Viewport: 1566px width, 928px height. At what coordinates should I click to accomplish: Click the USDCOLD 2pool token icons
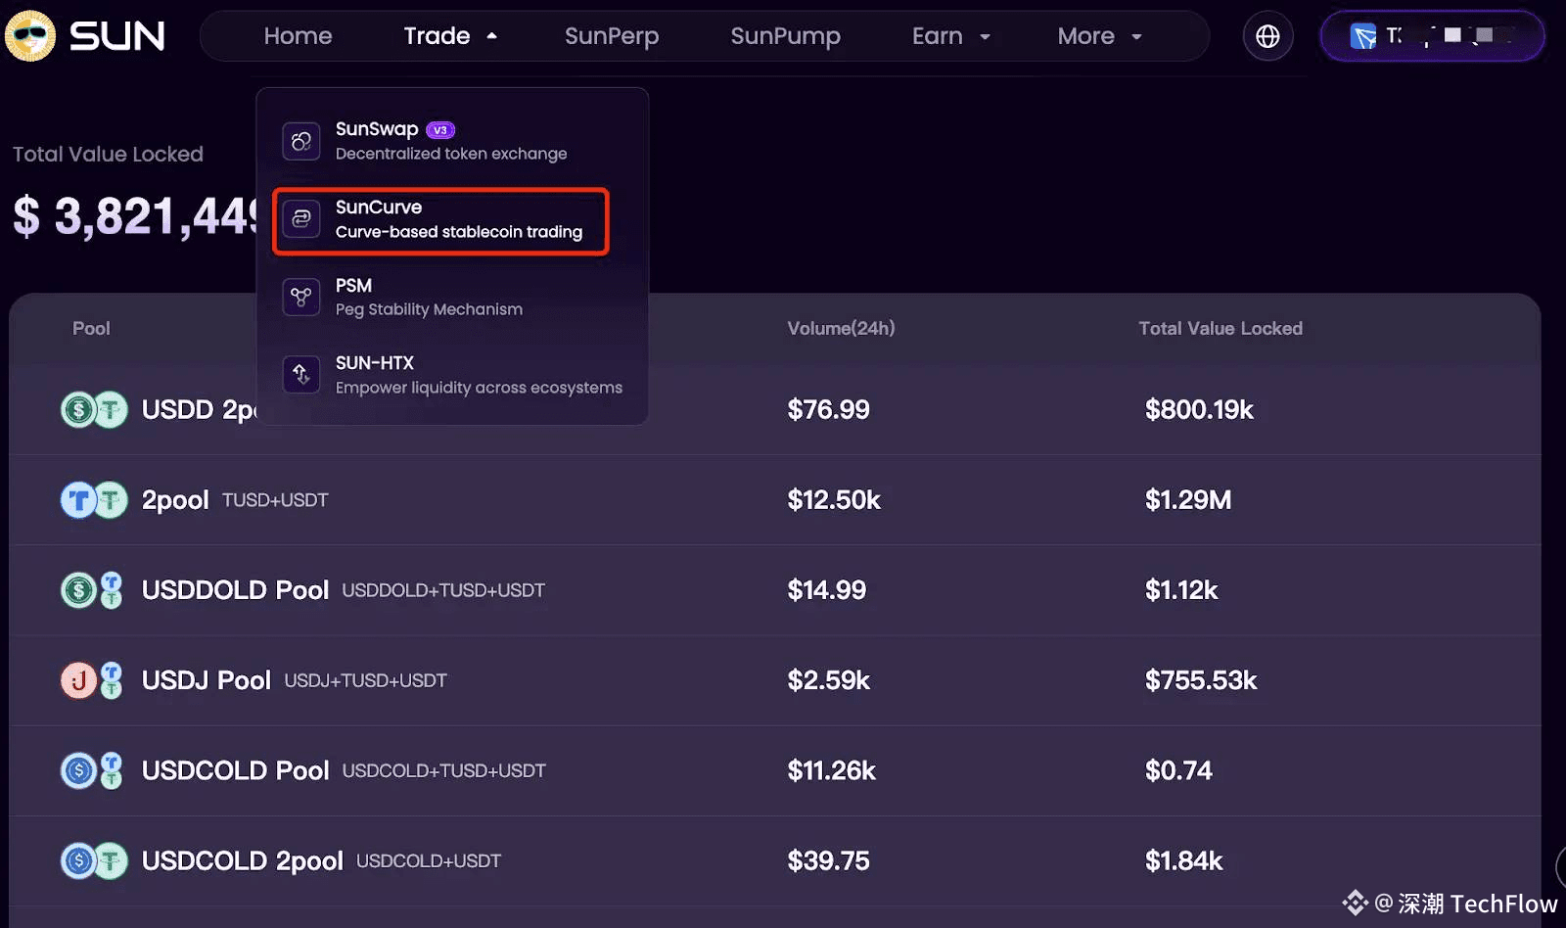[94, 860]
